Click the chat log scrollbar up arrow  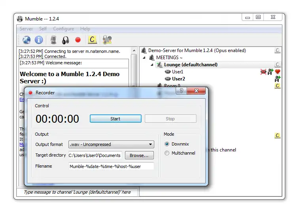click(x=134, y=50)
